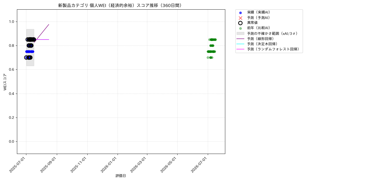Click the y-axis label WEIスコア
The image size is (365, 182).
coord(5,82)
